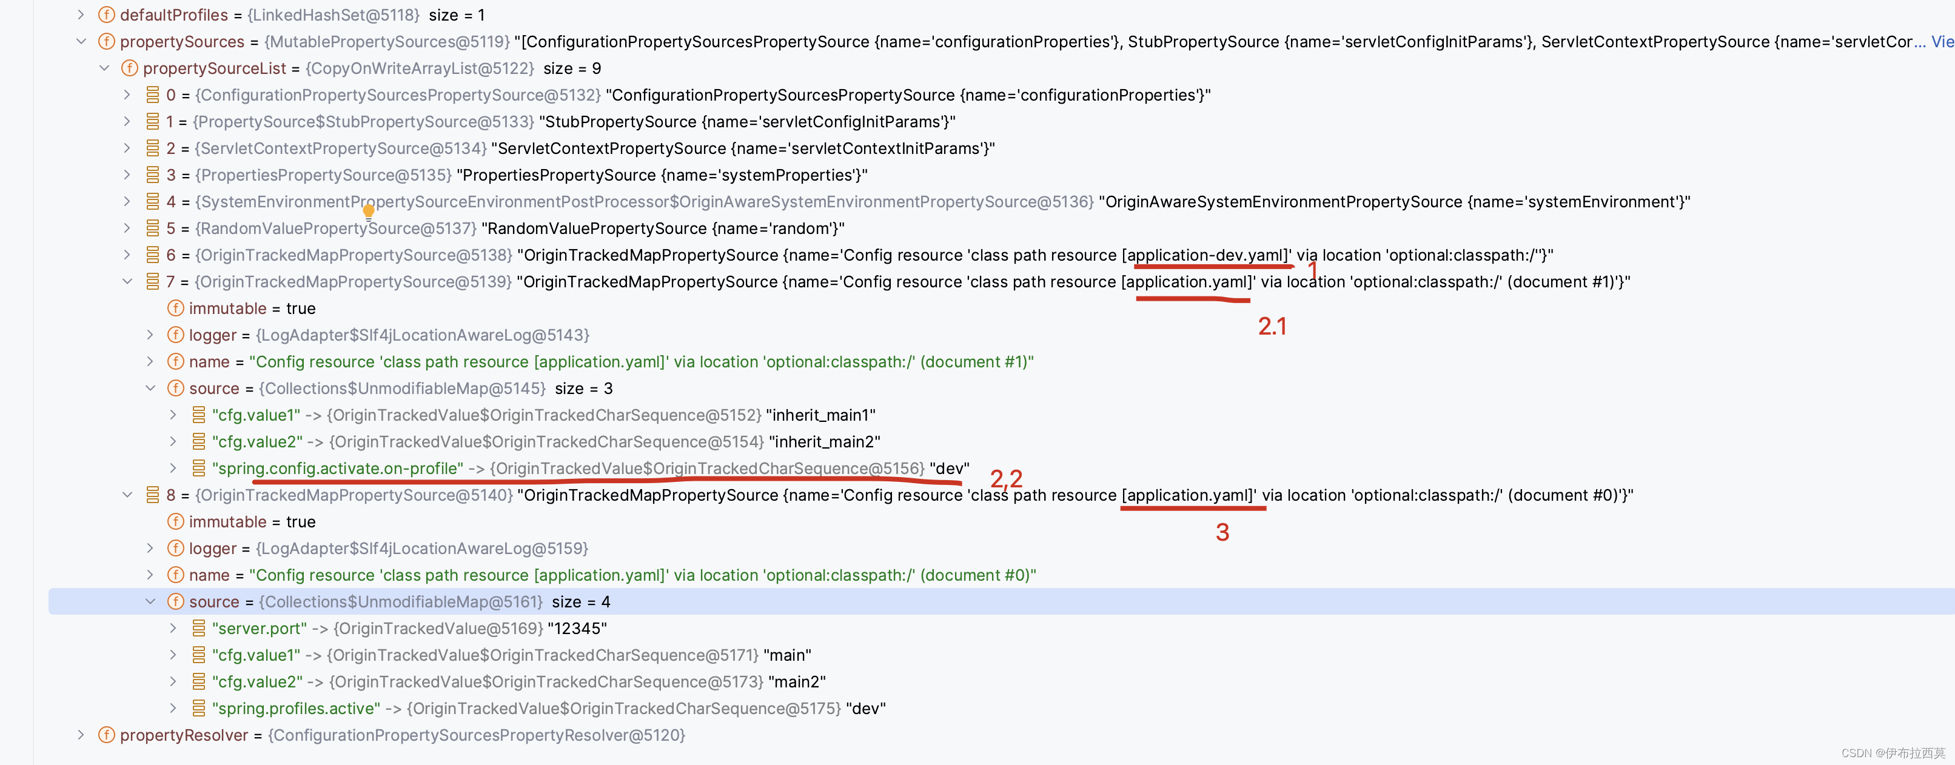The width and height of the screenshot is (1955, 765).
Task: Expand the name field for document #0
Action: pos(150,575)
